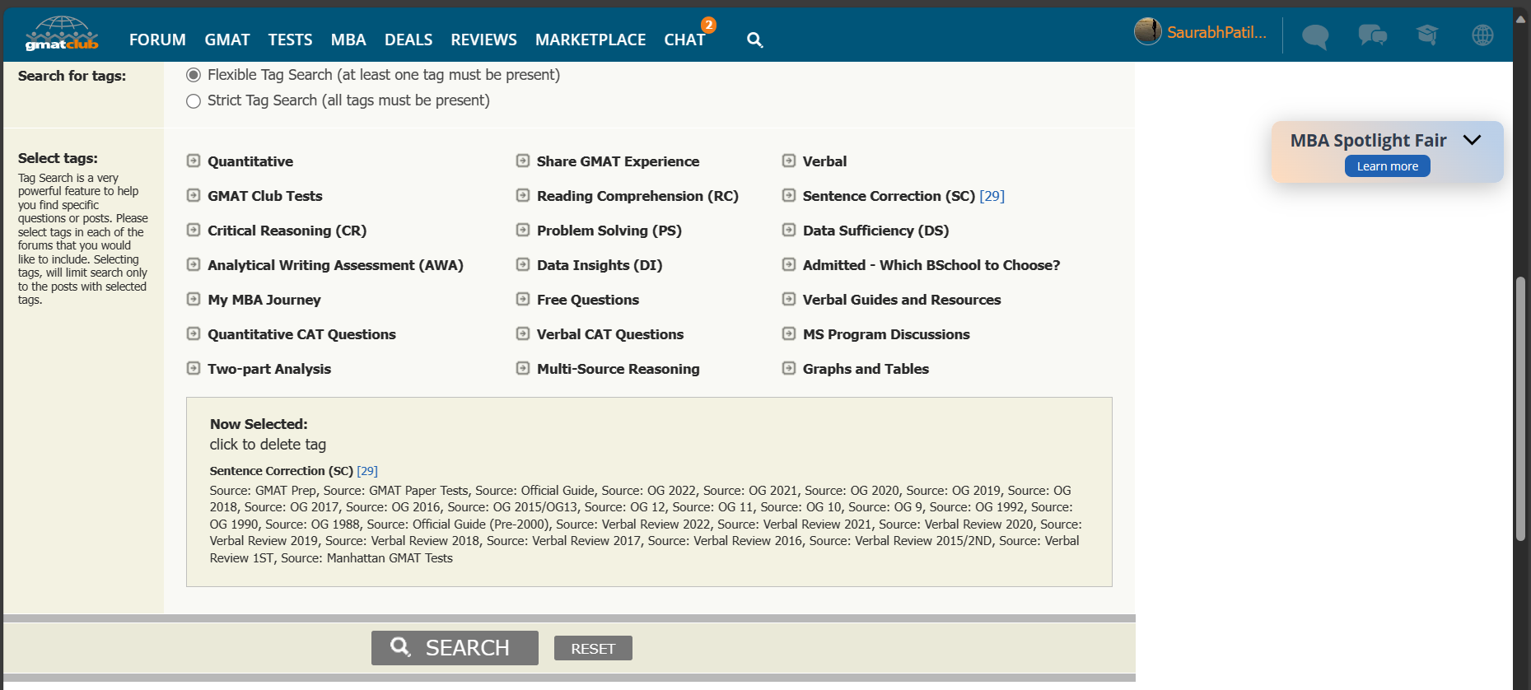1531x690 pixels.
Task: Expand the Critical Reasoning (CR) tag
Action: coord(194,231)
